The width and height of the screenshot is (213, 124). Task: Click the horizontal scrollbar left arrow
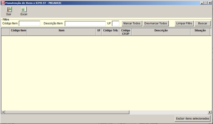tap(3, 112)
